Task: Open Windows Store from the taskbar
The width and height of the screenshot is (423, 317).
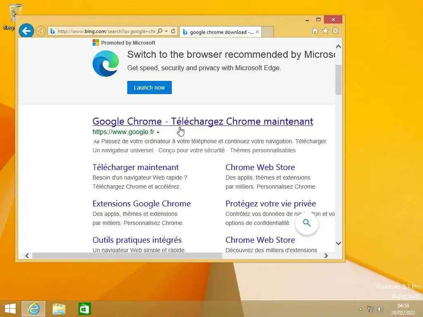Action: pos(84,309)
